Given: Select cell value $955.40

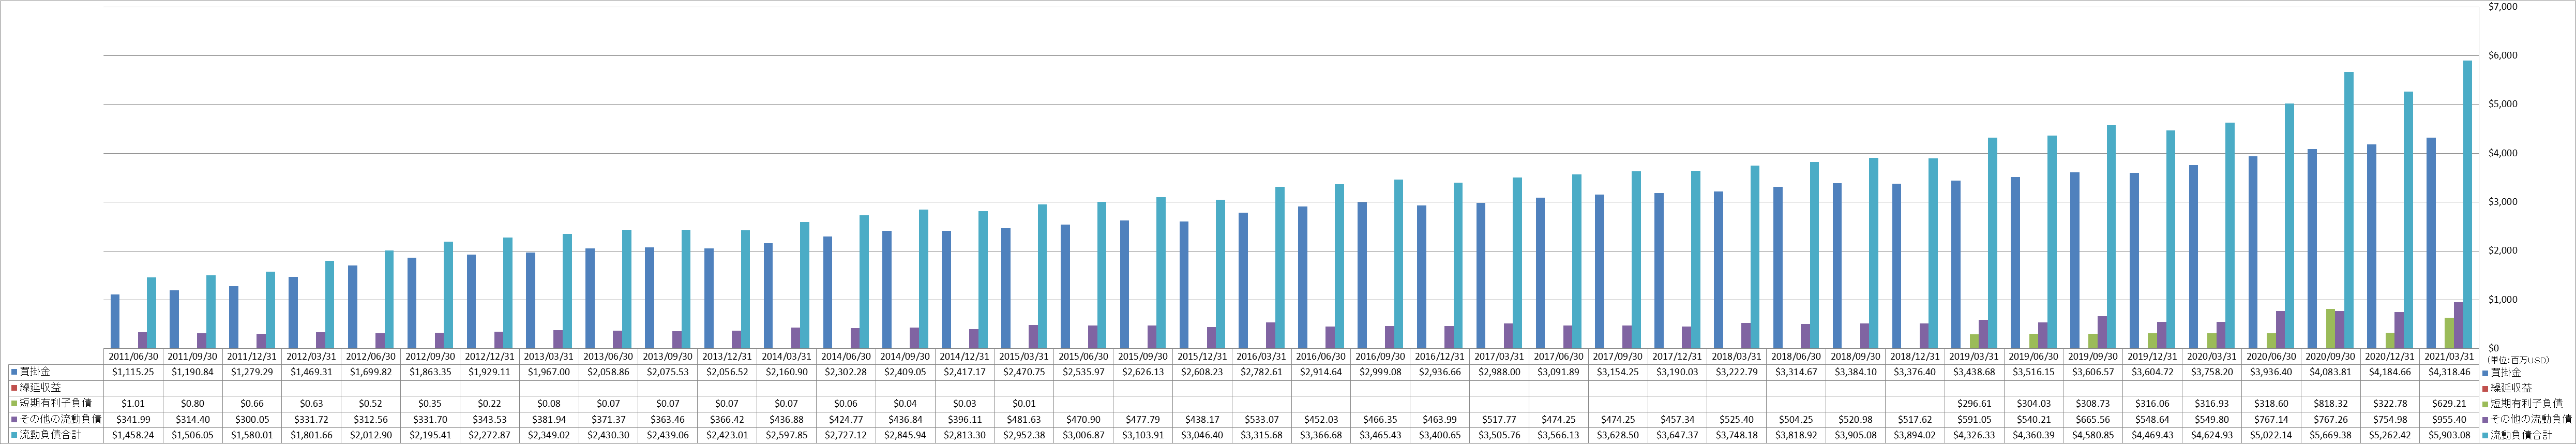Looking at the screenshot, I should click(x=2449, y=419).
